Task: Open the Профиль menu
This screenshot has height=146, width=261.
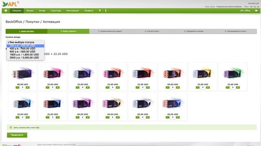Action: 89,11
